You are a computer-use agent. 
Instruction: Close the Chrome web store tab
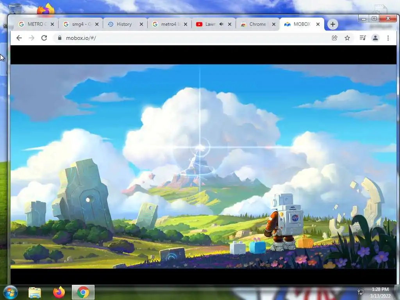[274, 24]
